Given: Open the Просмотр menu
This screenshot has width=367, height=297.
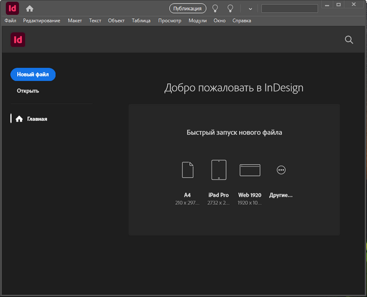Looking at the screenshot, I should 170,21.
